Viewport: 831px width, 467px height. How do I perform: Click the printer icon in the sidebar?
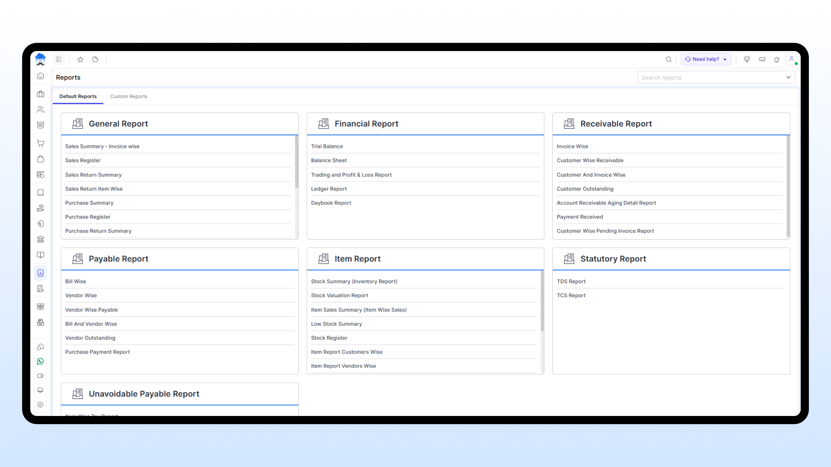[x=40, y=322]
